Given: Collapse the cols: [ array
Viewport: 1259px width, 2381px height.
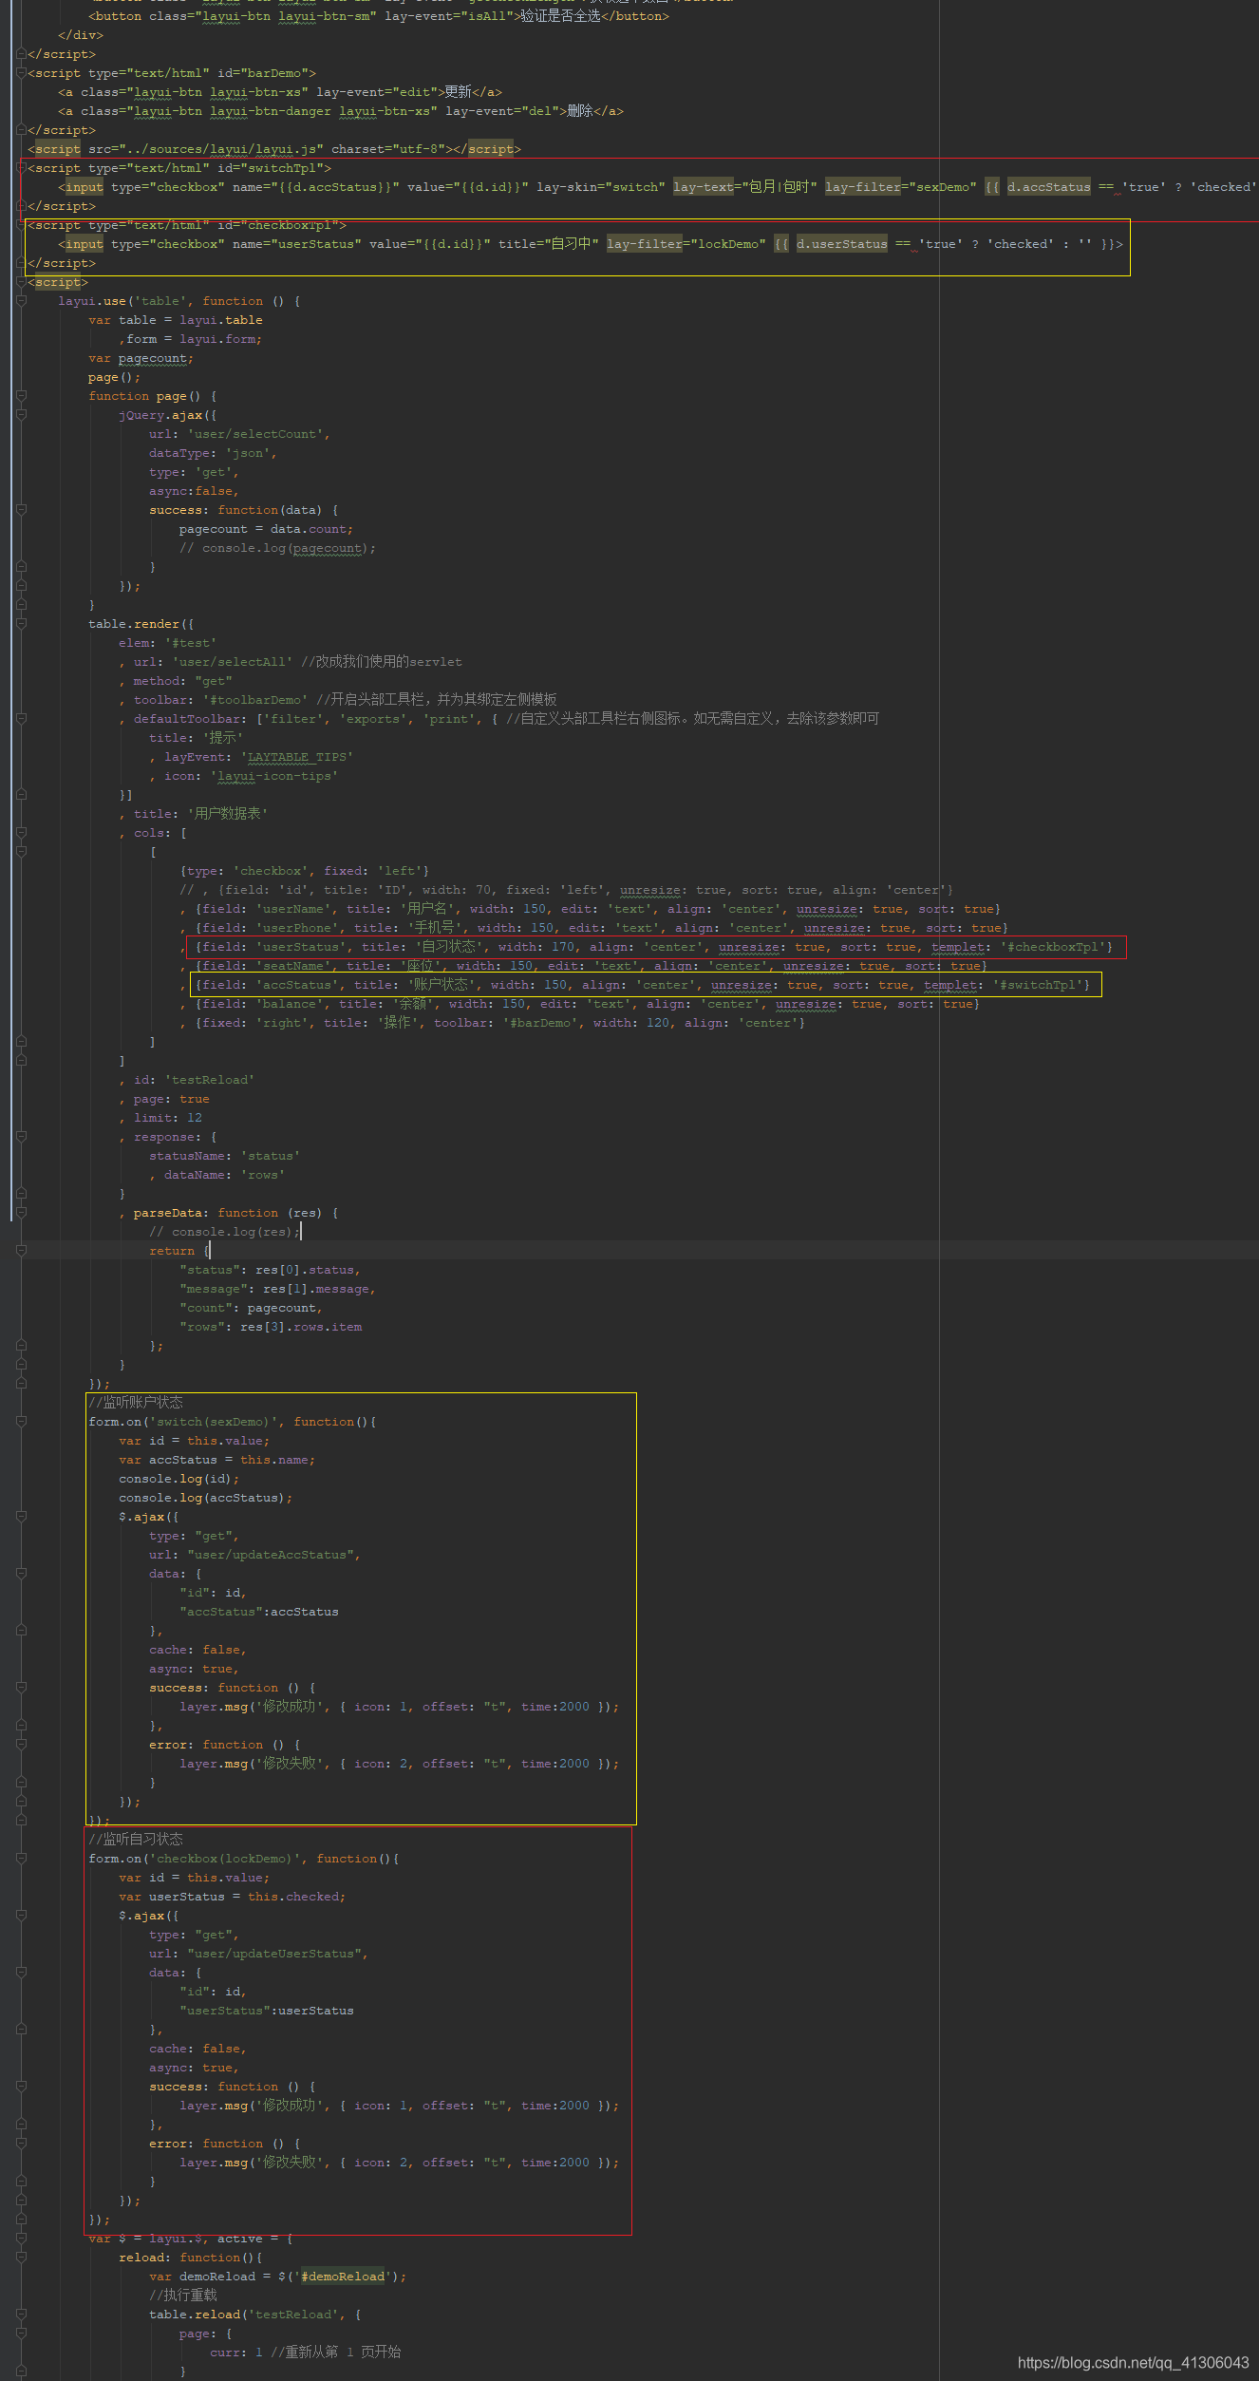Looking at the screenshot, I should coord(21,833).
